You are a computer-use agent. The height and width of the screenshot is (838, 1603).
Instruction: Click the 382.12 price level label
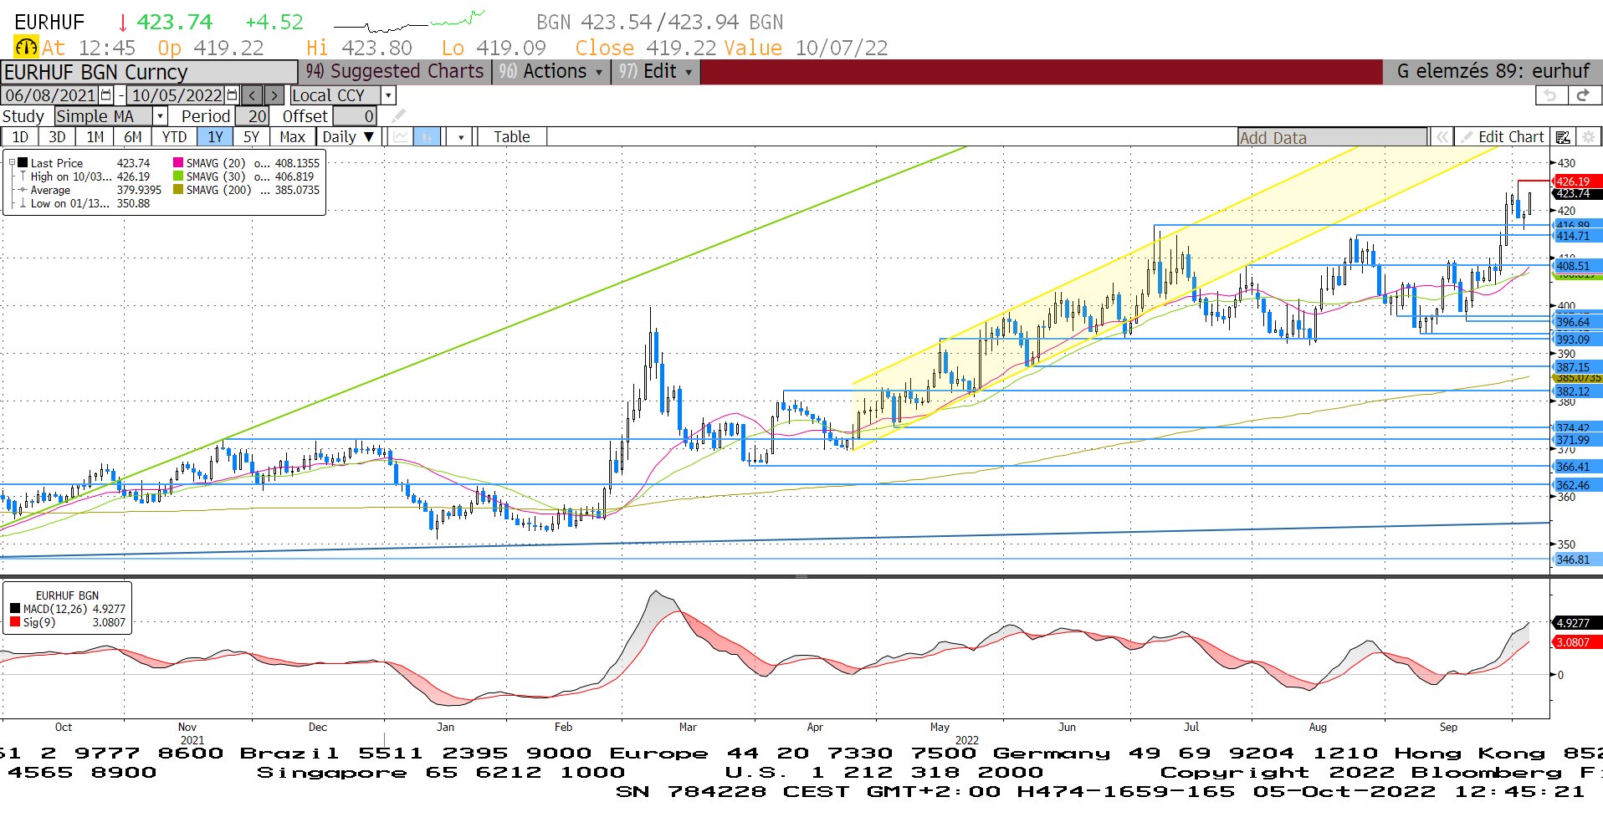pos(1577,391)
